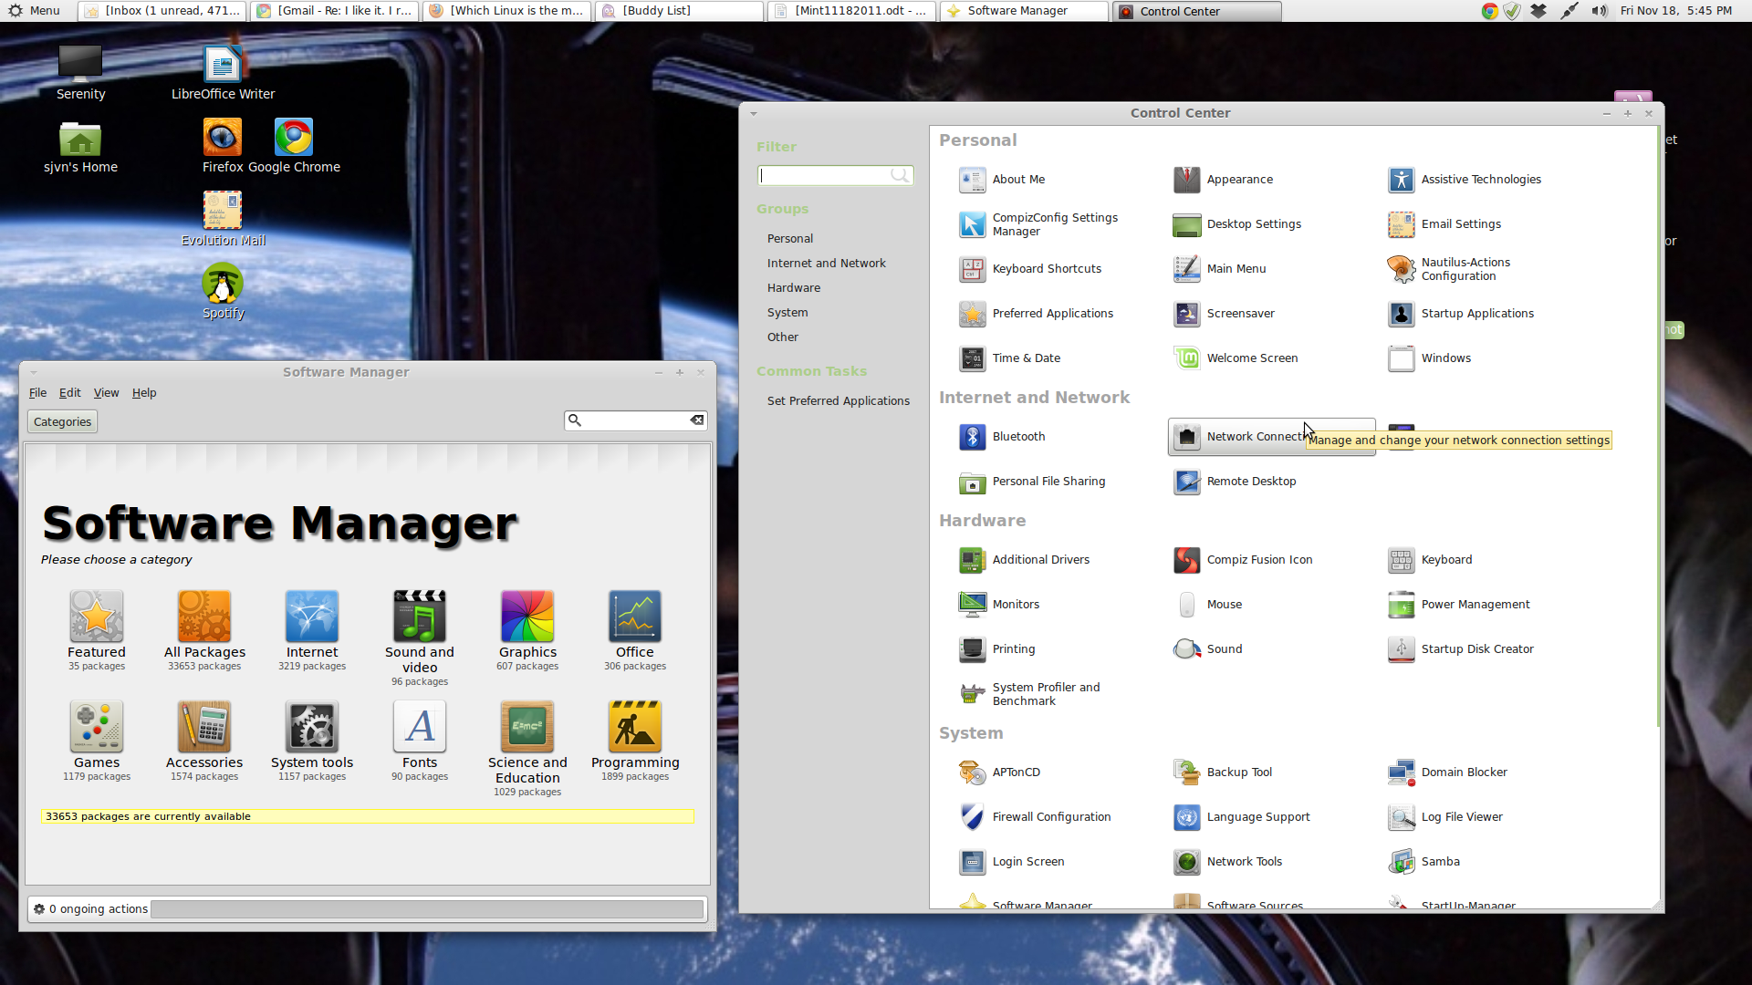
Task: Open Bluetooth settings
Action: point(1002,437)
